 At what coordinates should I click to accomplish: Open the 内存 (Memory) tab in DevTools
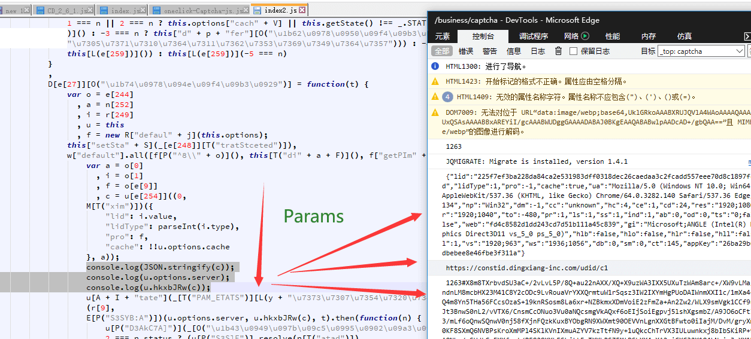click(x=649, y=36)
